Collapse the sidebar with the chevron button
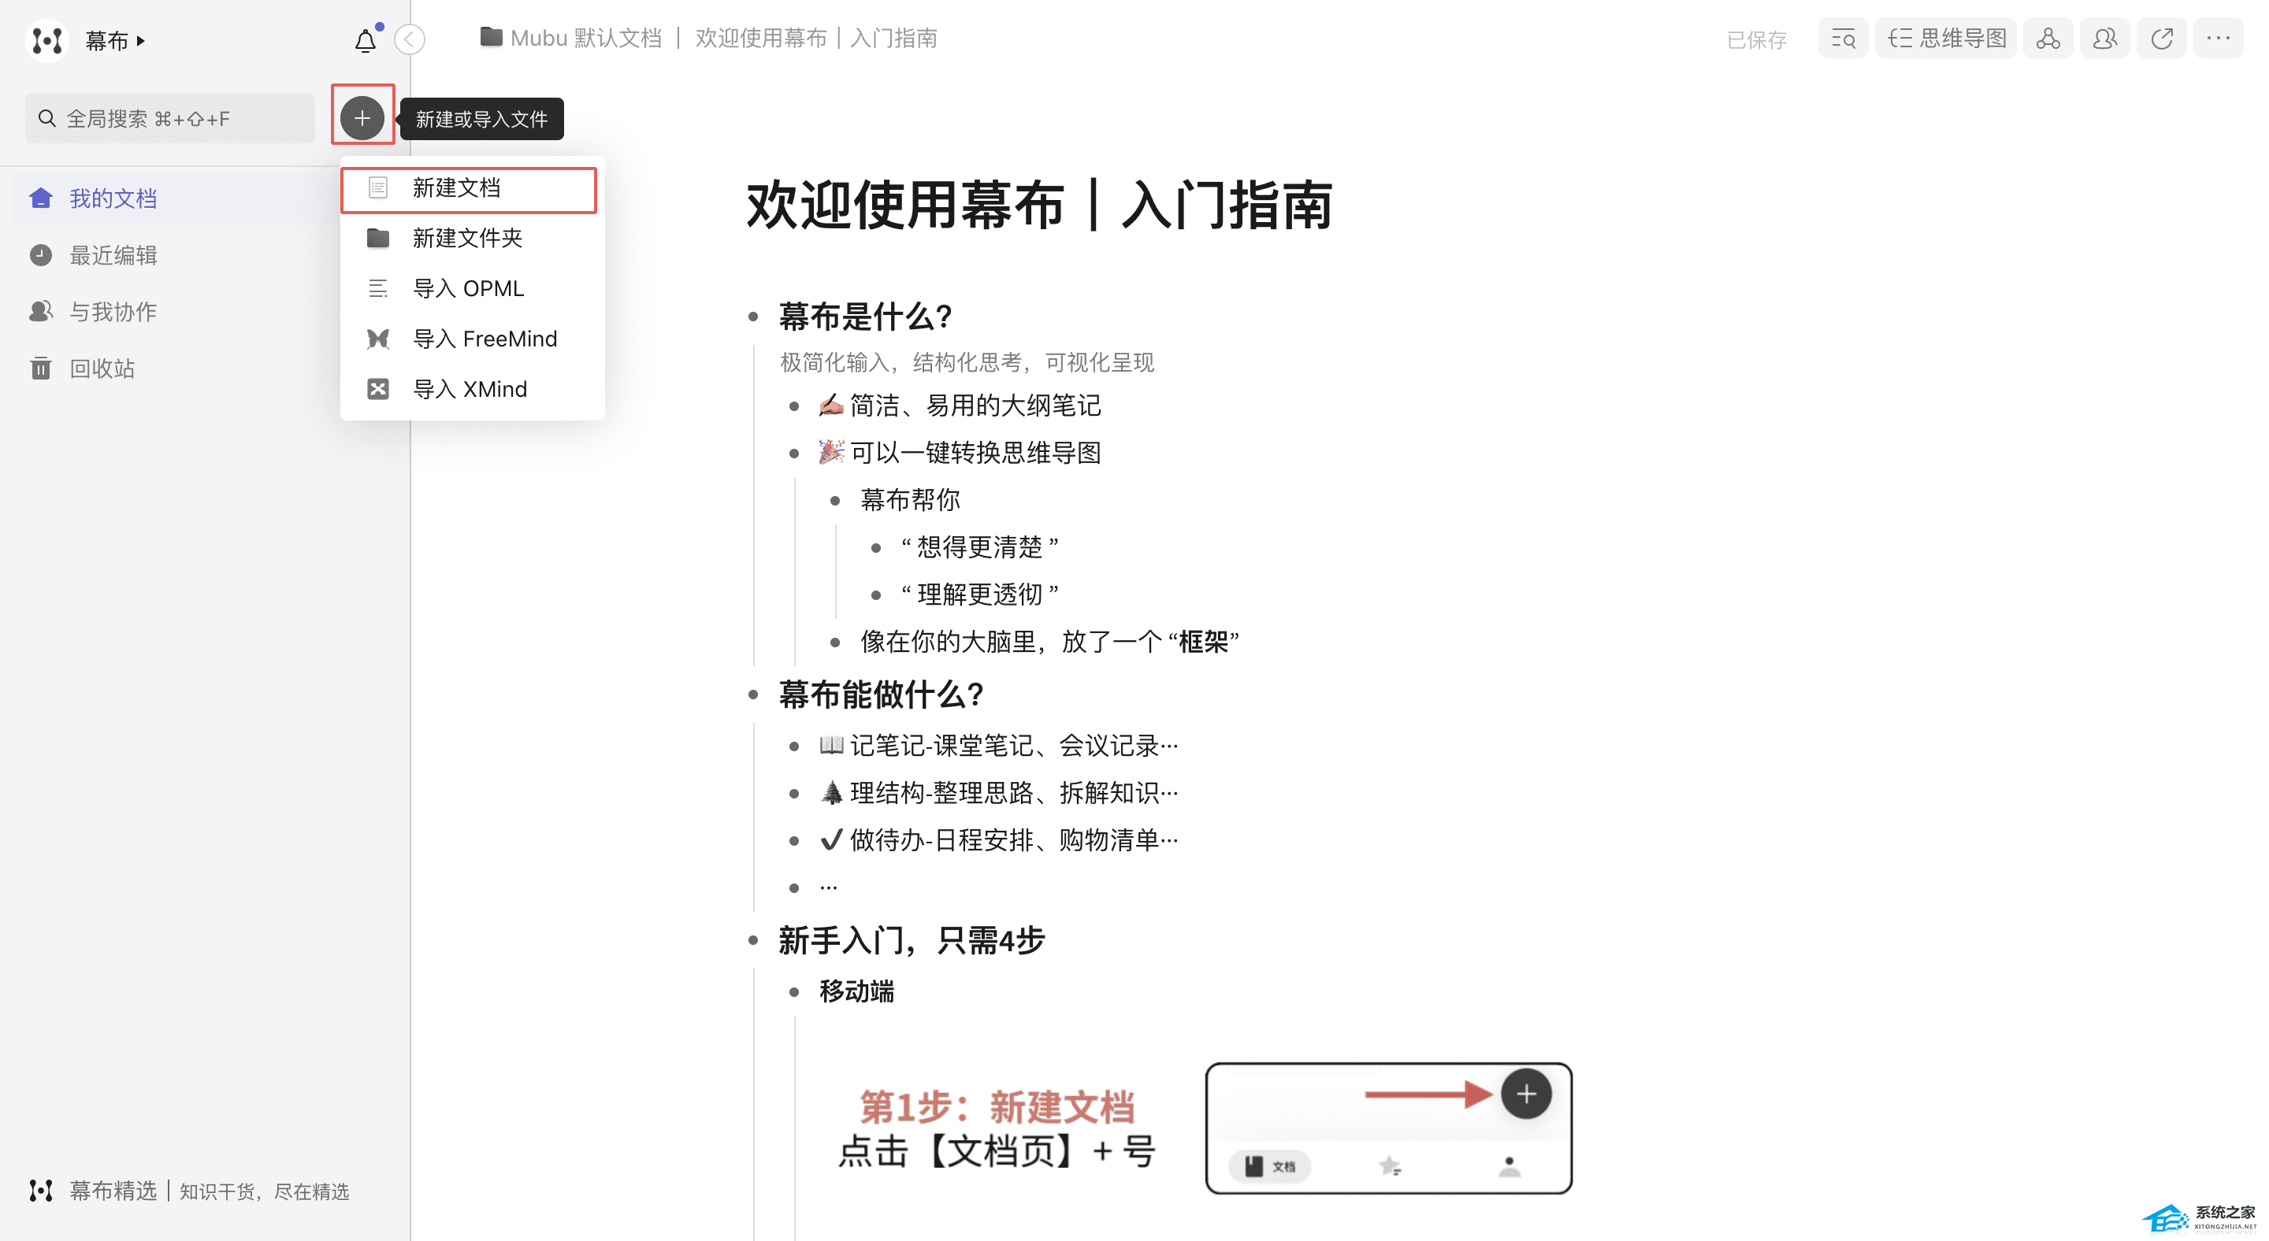 tap(410, 39)
